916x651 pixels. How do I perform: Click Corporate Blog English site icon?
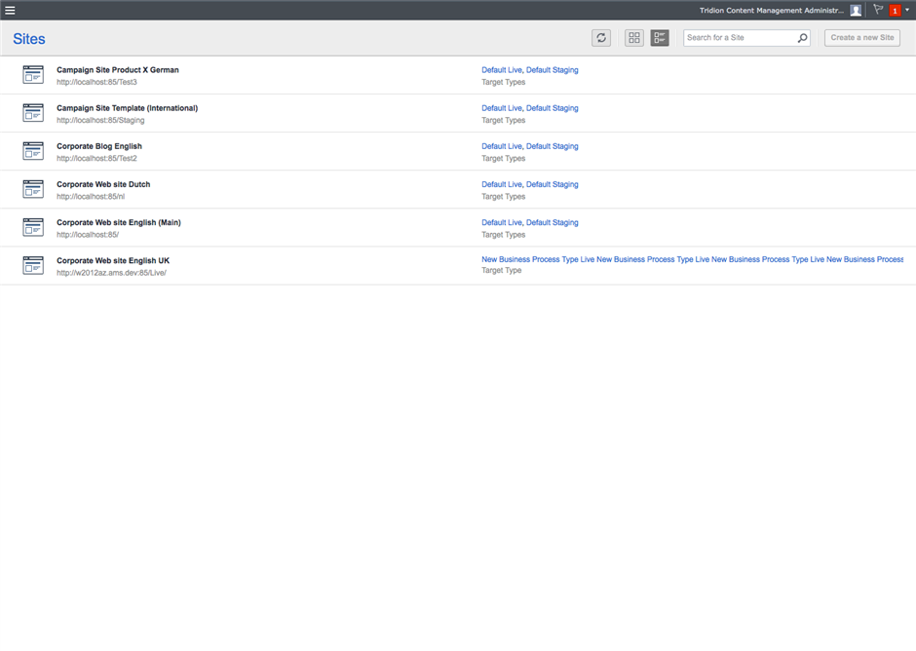pyautogui.click(x=33, y=151)
